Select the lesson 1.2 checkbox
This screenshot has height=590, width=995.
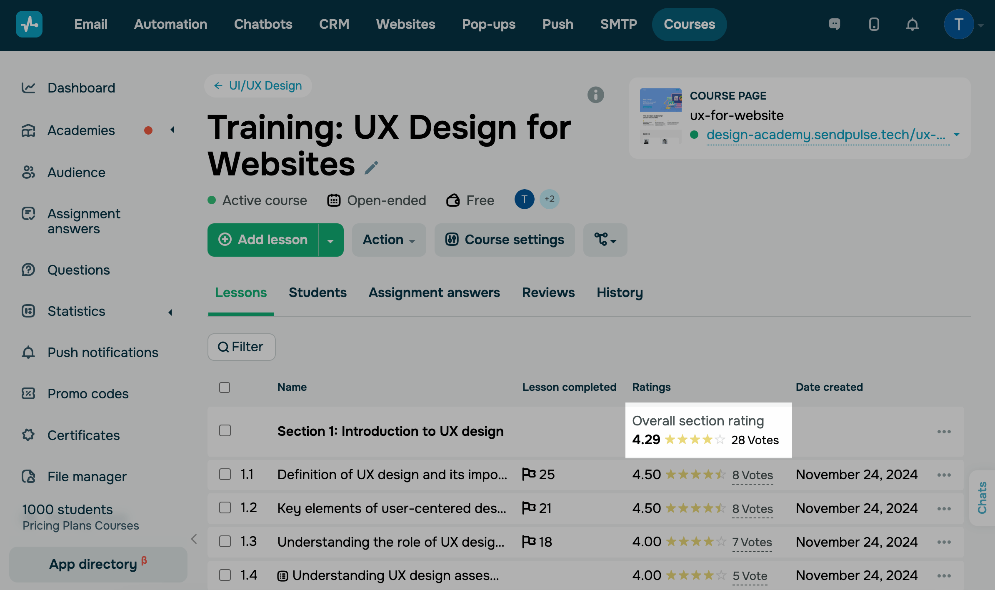[225, 507]
